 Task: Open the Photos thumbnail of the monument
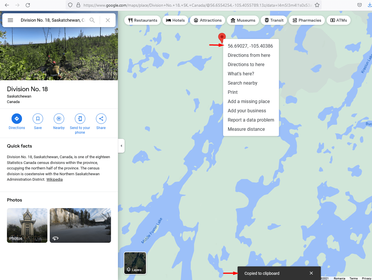point(27,225)
